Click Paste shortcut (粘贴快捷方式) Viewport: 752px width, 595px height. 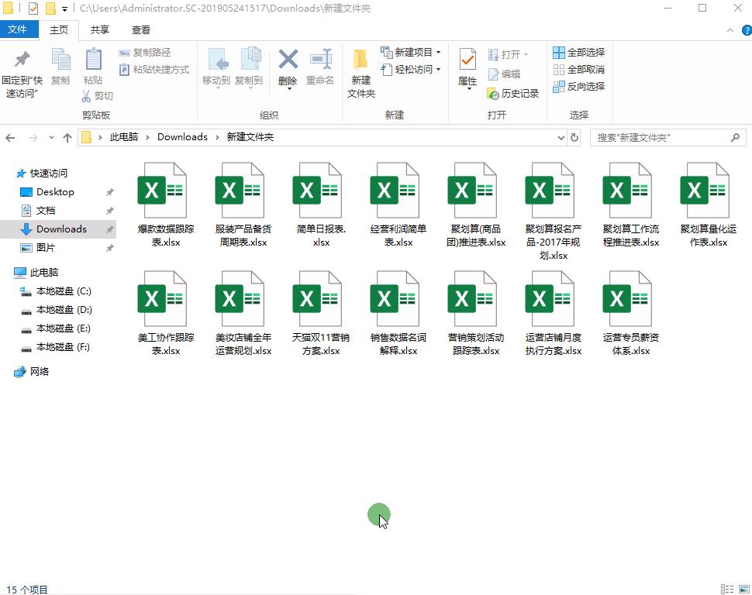point(154,70)
